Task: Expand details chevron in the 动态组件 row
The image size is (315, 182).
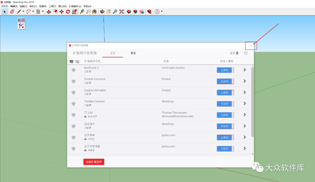Action: click(x=245, y=126)
